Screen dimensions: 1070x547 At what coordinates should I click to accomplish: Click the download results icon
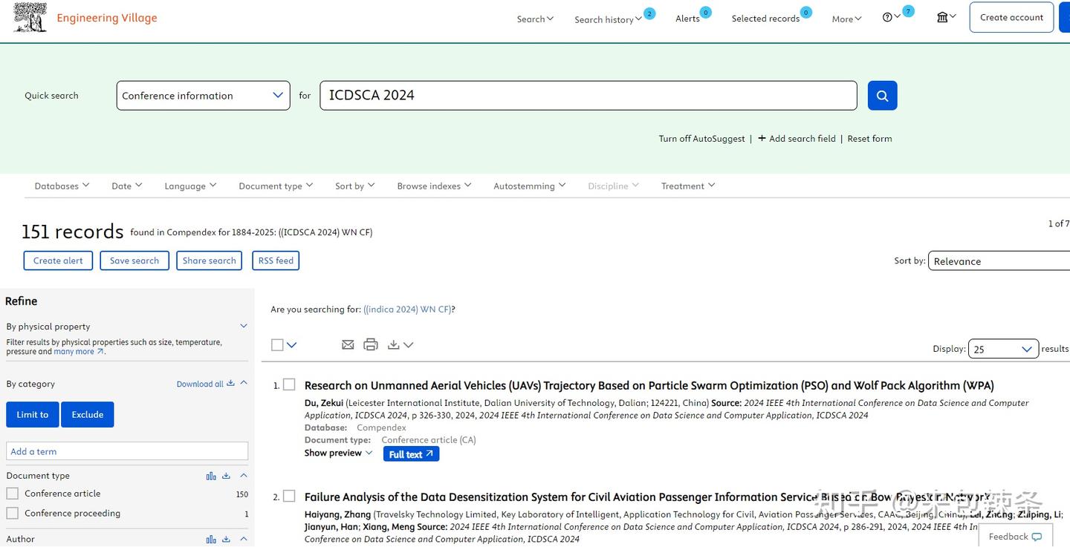[393, 344]
